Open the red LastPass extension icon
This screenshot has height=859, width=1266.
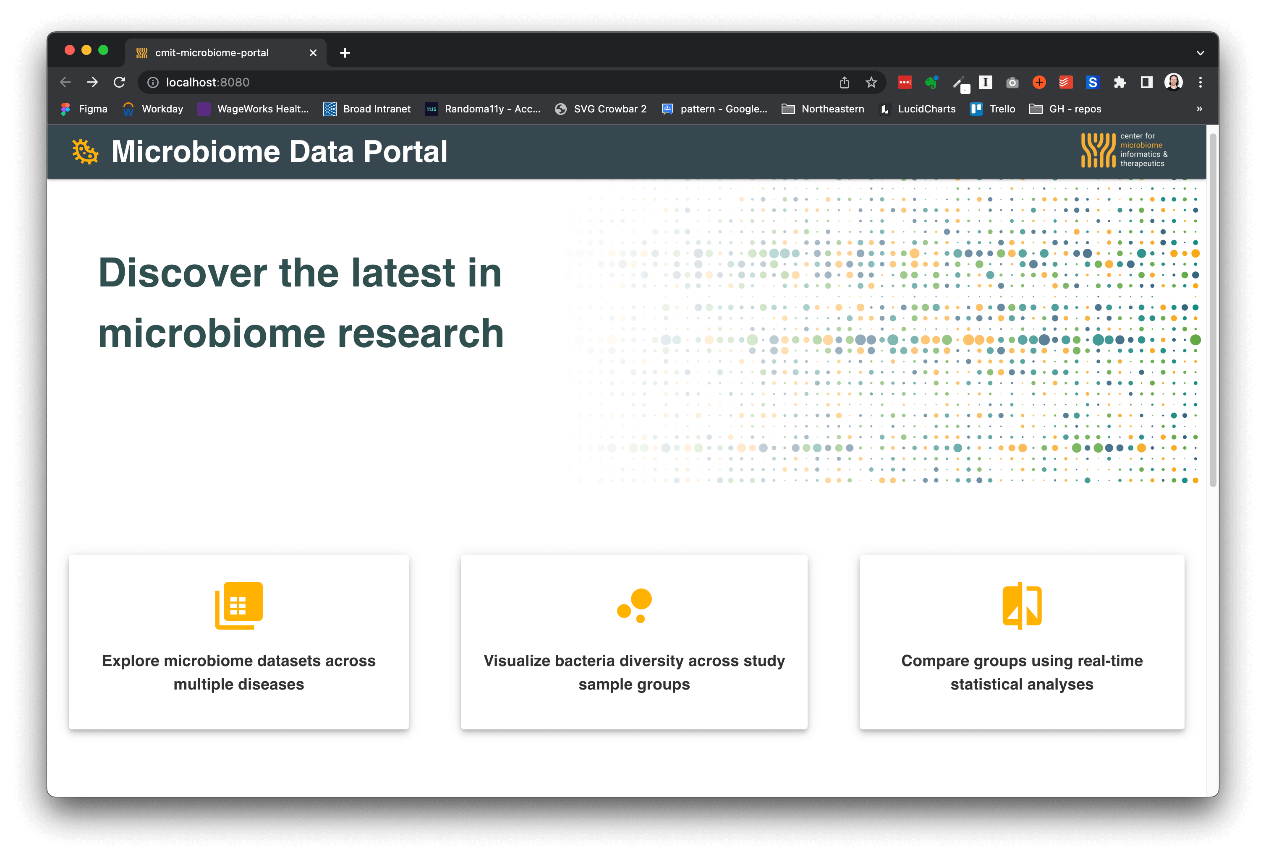905,82
